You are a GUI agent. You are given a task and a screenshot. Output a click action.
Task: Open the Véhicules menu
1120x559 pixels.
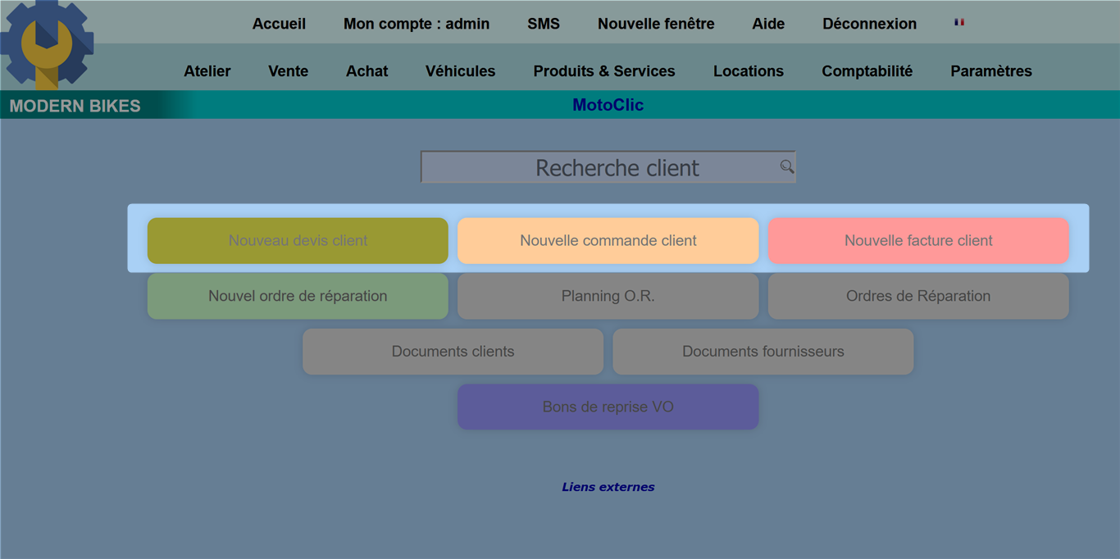(460, 71)
